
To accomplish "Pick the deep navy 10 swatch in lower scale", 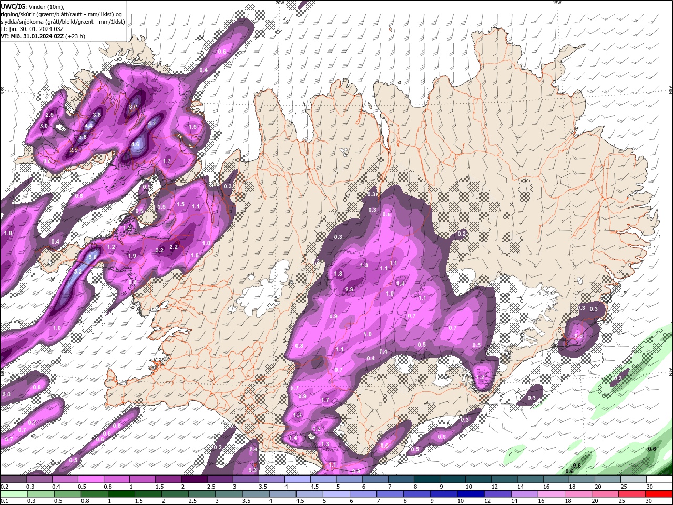I will [x=470, y=494].
